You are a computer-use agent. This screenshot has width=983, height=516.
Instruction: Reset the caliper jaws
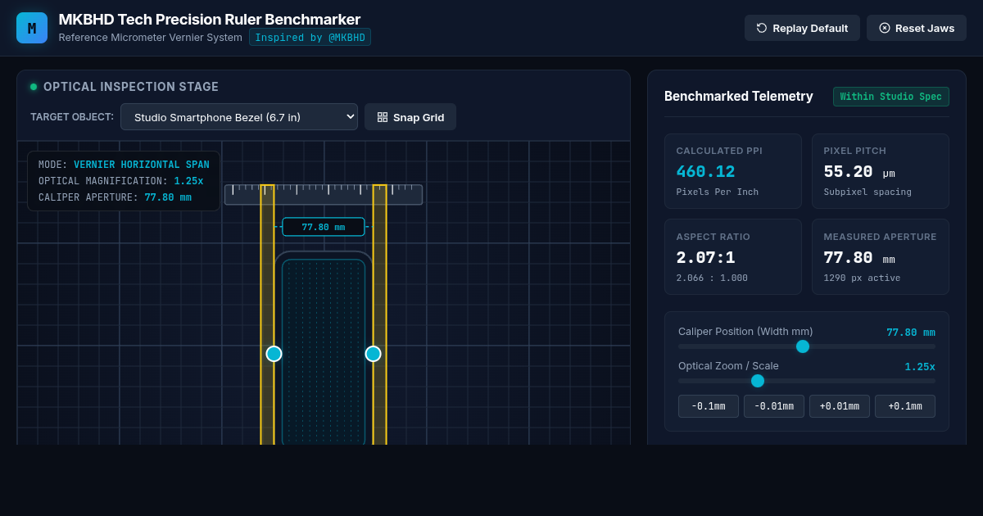[x=917, y=28]
